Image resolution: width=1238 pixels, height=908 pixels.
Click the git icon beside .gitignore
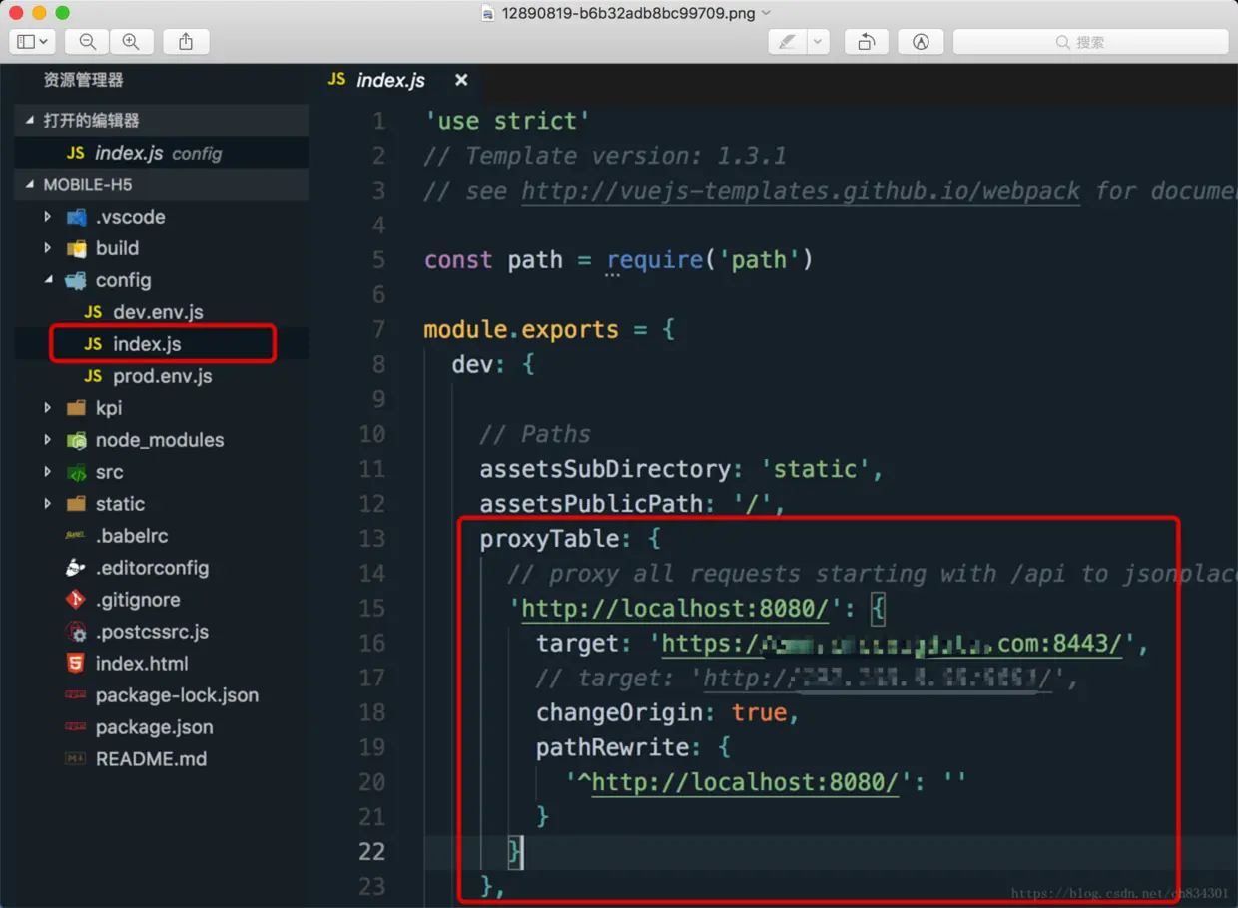coord(76,600)
